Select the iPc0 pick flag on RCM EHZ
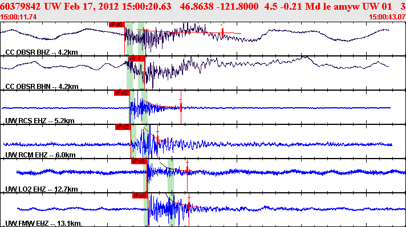 click(x=123, y=127)
